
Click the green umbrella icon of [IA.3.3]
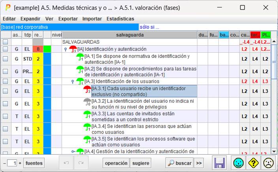click(x=87, y=115)
